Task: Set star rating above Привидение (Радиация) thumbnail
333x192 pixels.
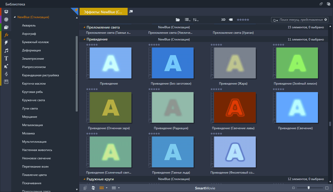Action: (x=154, y=89)
